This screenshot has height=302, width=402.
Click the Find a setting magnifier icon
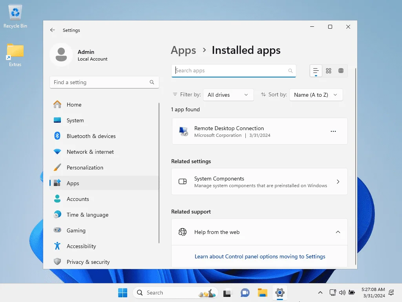[152, 82]
